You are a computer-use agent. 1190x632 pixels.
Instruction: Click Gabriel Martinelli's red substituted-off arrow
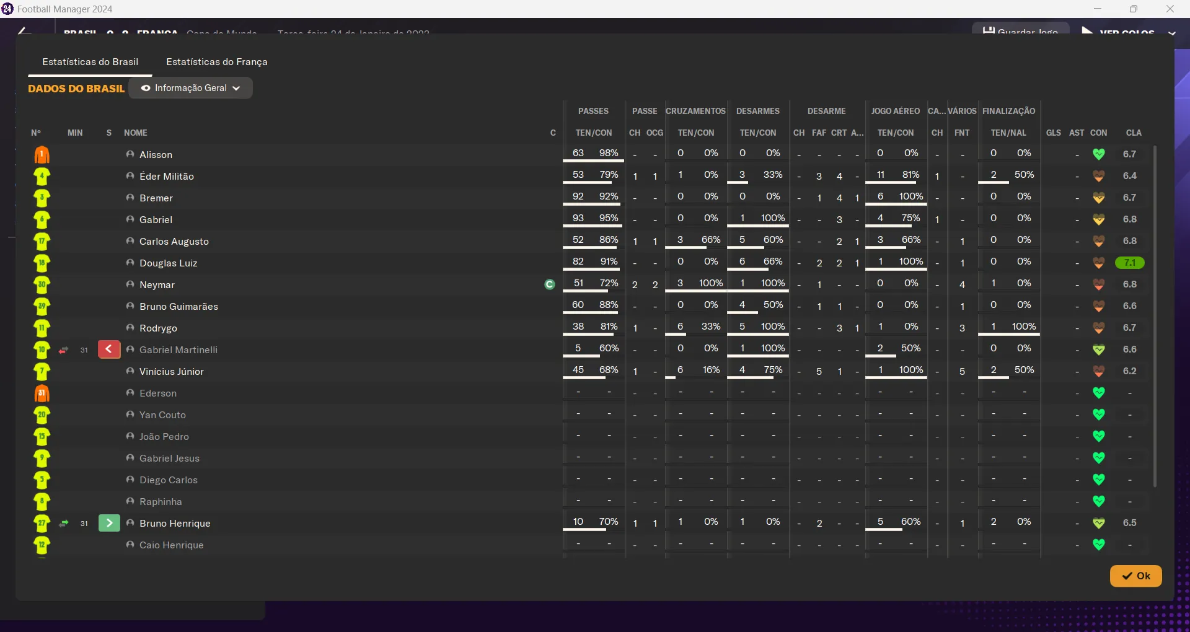point(109,349)
